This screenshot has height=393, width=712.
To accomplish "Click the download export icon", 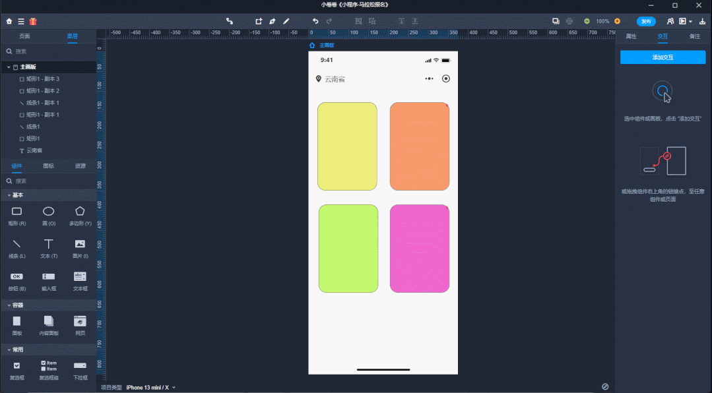I will point(702,21).
